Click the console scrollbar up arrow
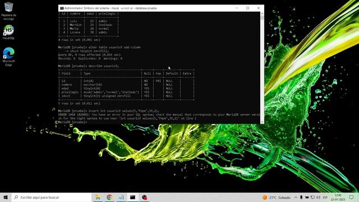Viewport: 359px width, 202px height. pyautogui.click(x=262, y=14)
